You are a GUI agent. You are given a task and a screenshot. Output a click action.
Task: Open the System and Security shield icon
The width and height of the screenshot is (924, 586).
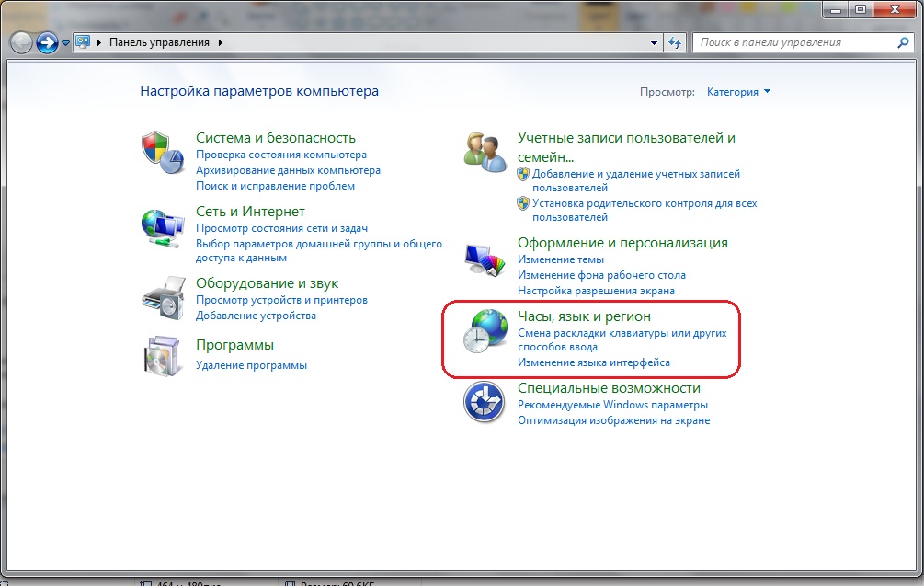tap(162, 153)
